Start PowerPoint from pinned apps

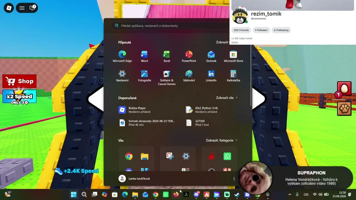click(x=189, y=57)
